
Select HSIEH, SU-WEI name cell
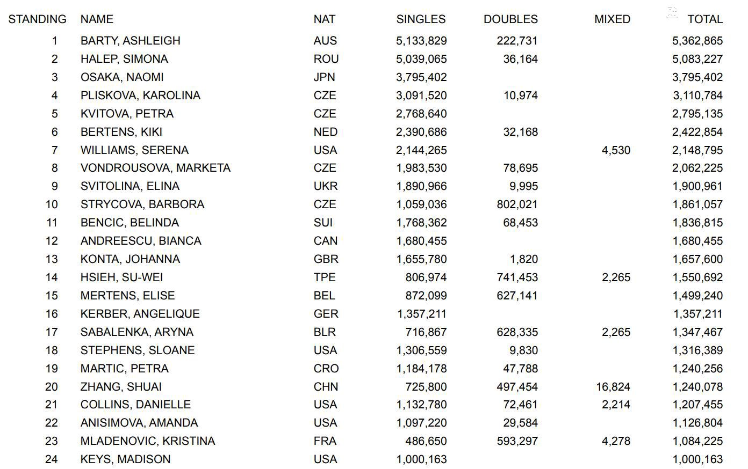coord(121,277)
